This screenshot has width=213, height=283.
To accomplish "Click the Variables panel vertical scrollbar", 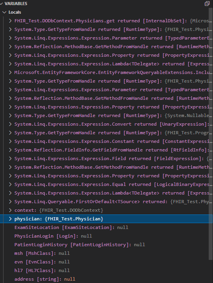I will [211, 133].
